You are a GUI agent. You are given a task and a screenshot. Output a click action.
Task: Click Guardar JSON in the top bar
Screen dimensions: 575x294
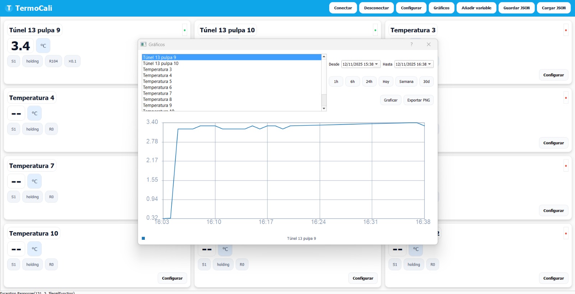coord(516,8)
